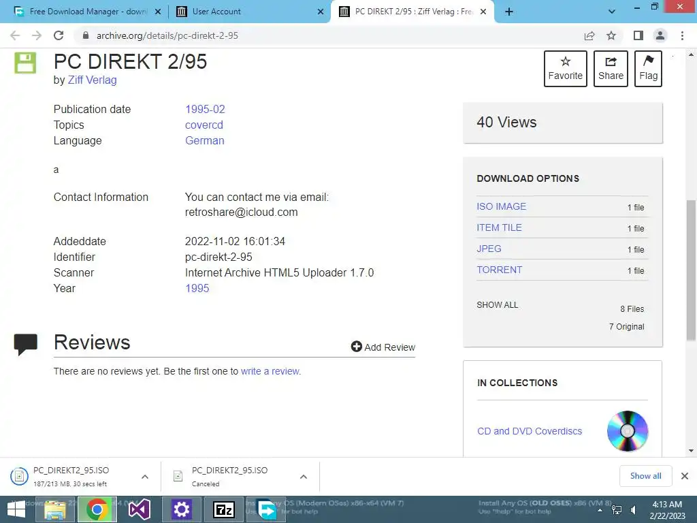
Task: Download the TORRENT option
Action: (499, 270)
